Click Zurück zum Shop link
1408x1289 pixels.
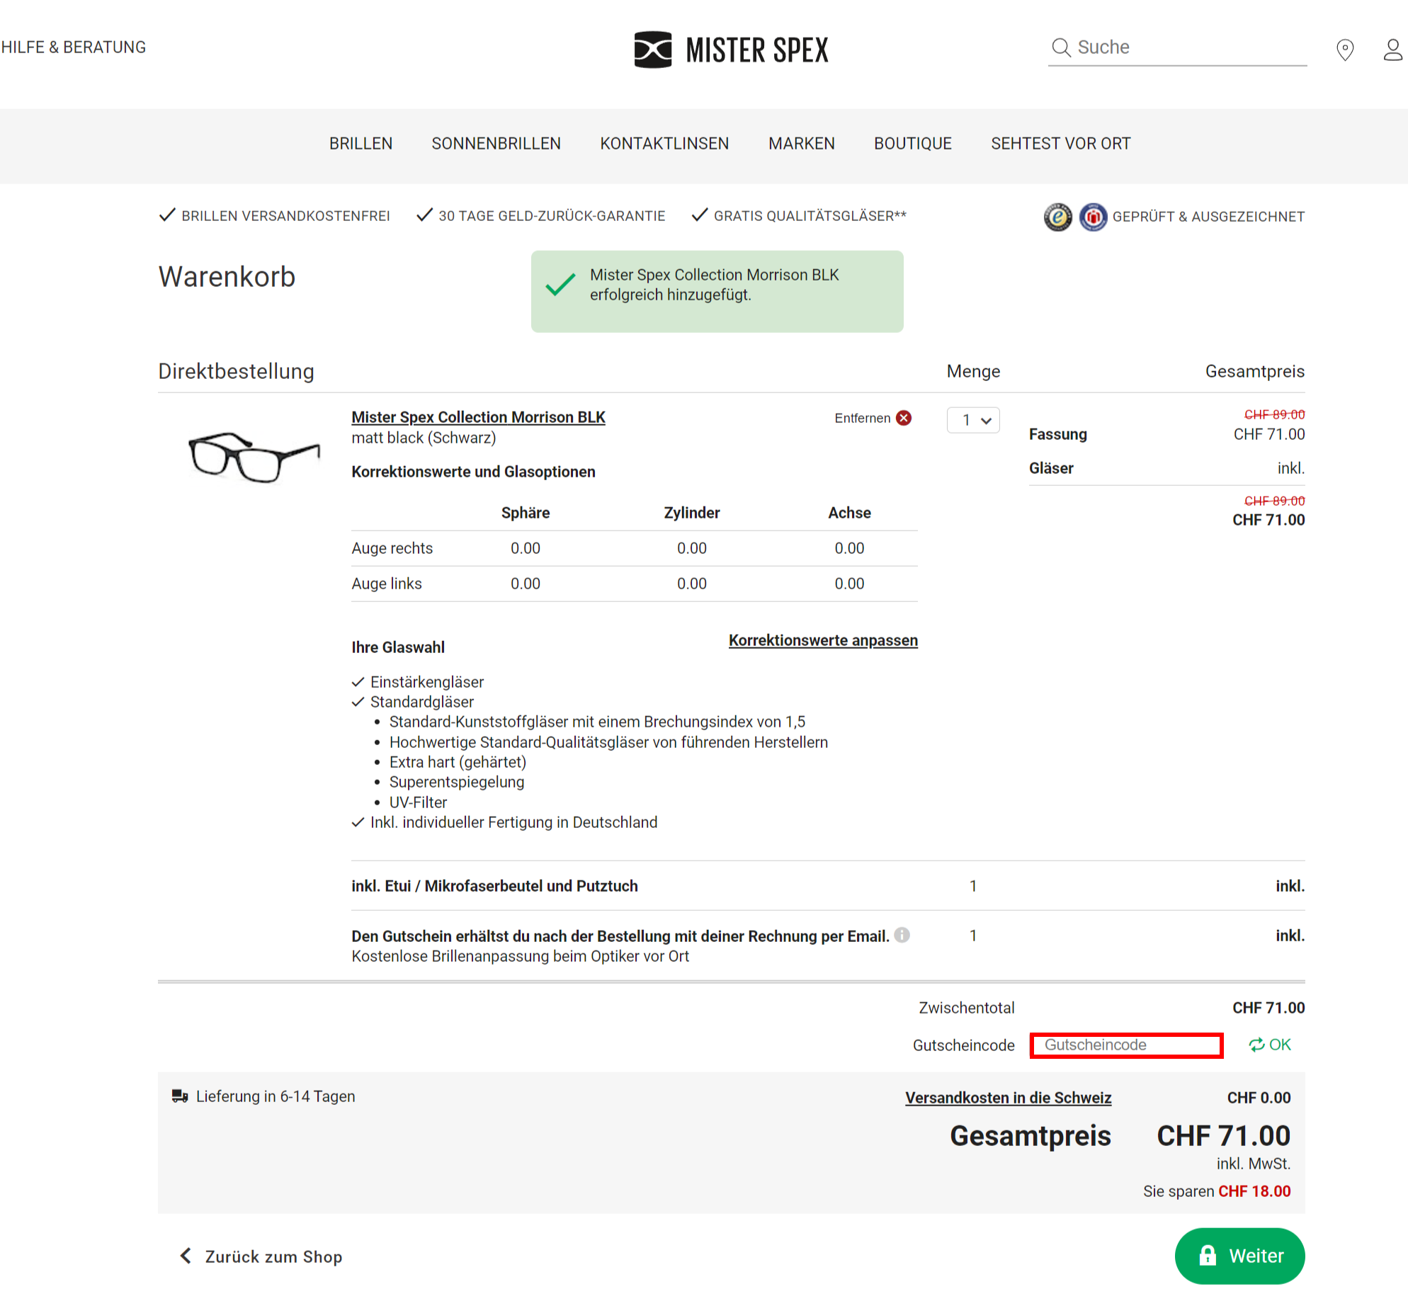click(x=273, y=1256)
